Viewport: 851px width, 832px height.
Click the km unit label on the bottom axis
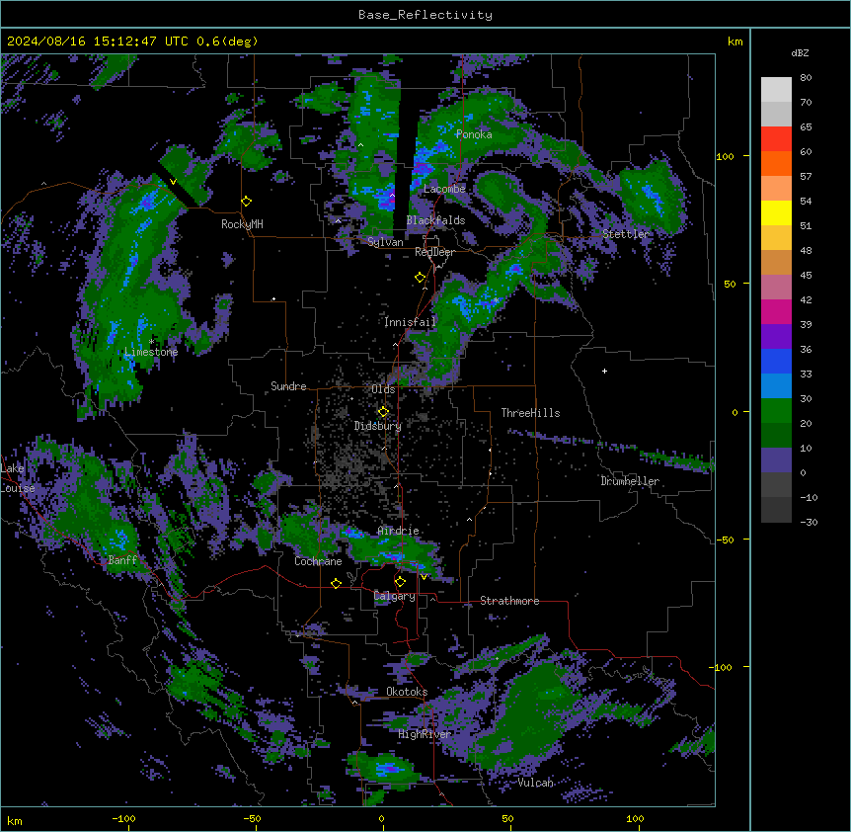coord(15,820)
